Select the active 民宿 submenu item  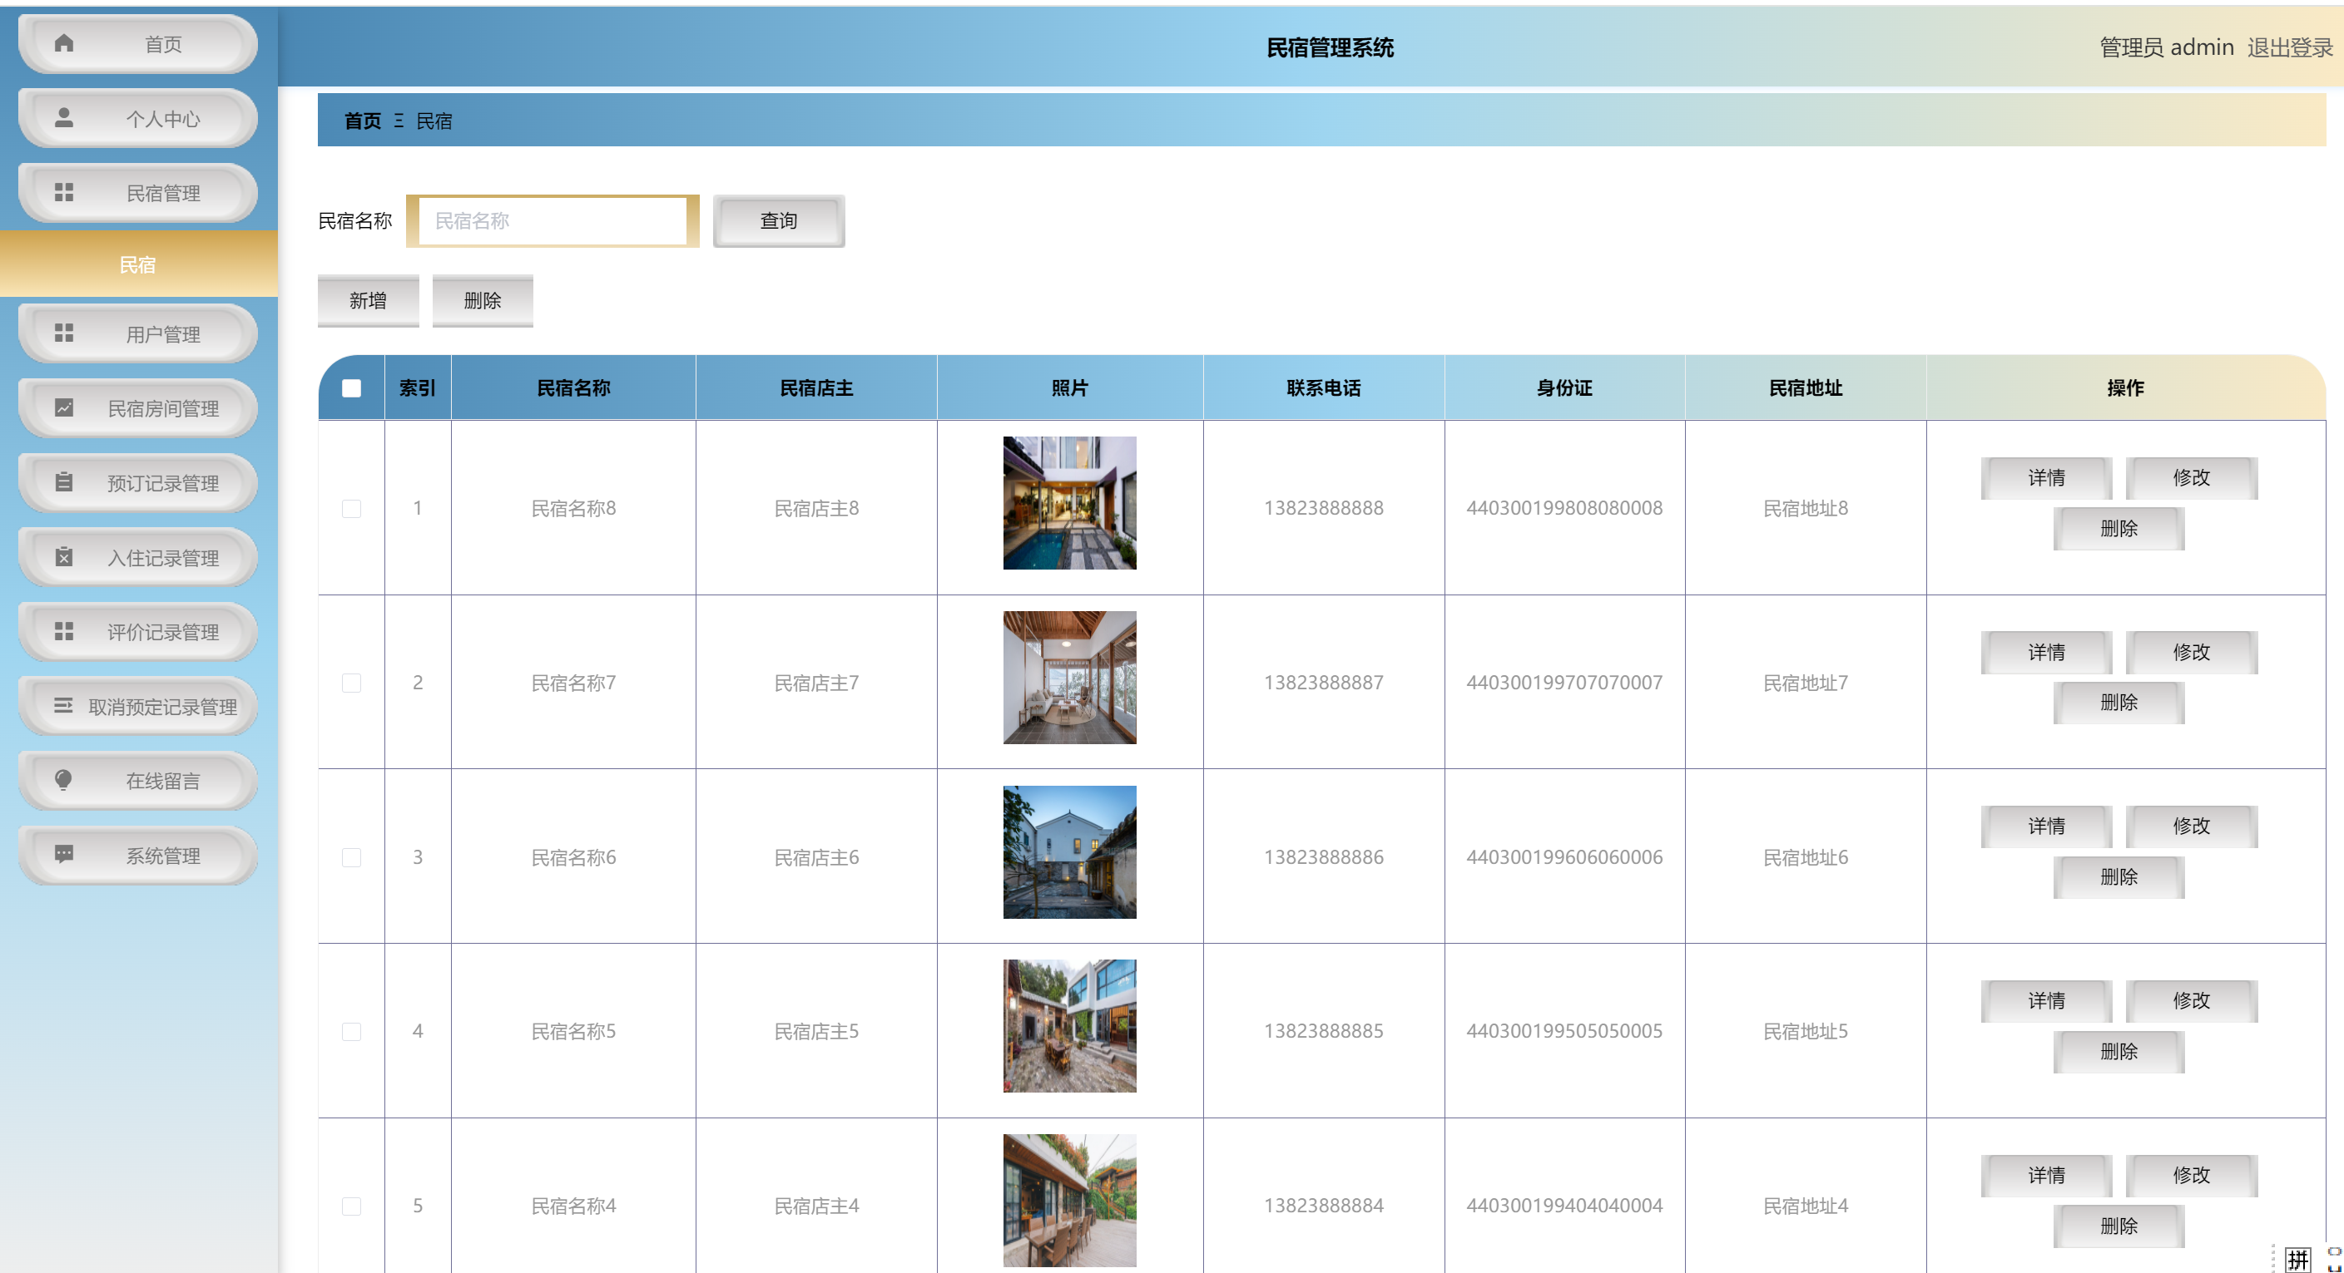pyautogui.click(x=137, y=264)
